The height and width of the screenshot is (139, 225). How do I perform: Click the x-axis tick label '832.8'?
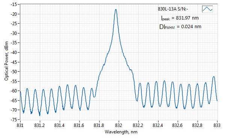197,125
